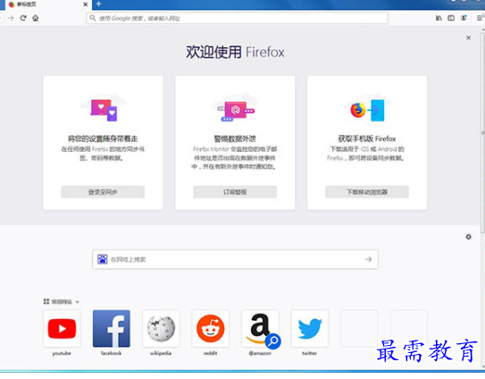This screenshot has width=485, height=379.
Task: Submit the web search arrow button
Action: (368, 259)
